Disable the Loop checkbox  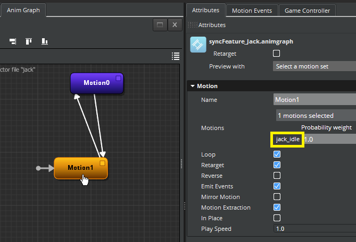277,154
